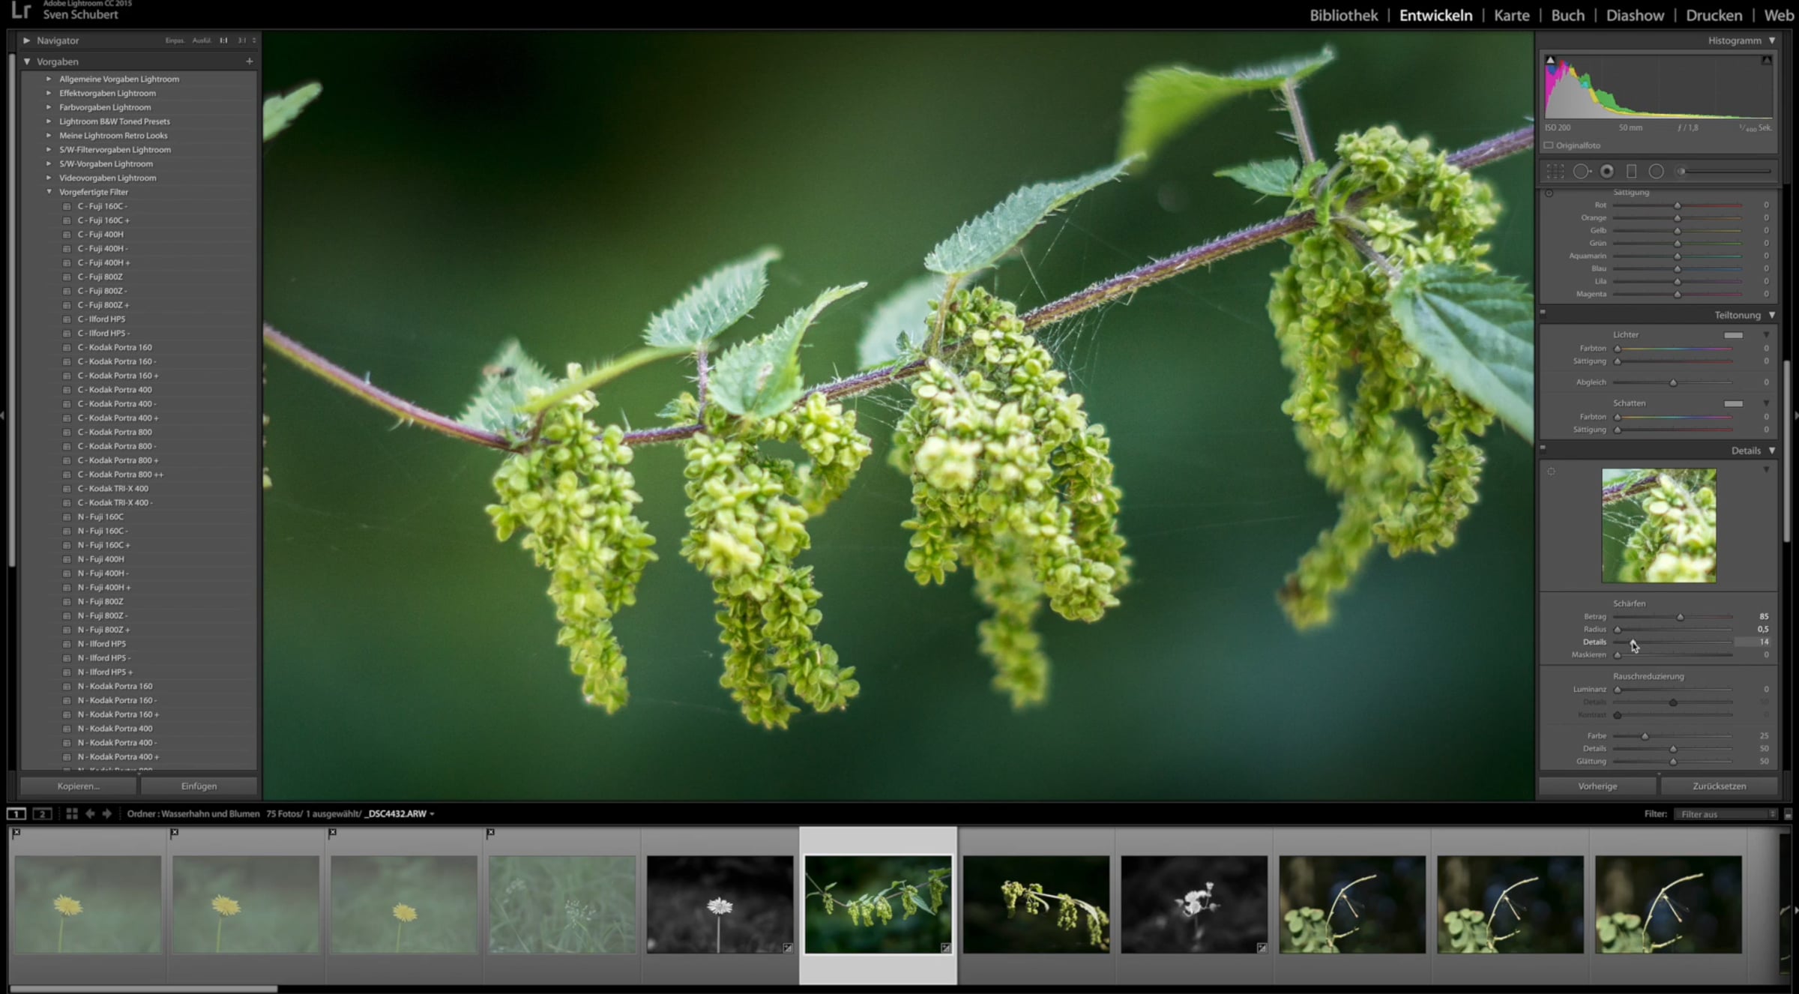Select the red eye correction tool
This screenshot has width=1799, height=994.
point(1606,172)
